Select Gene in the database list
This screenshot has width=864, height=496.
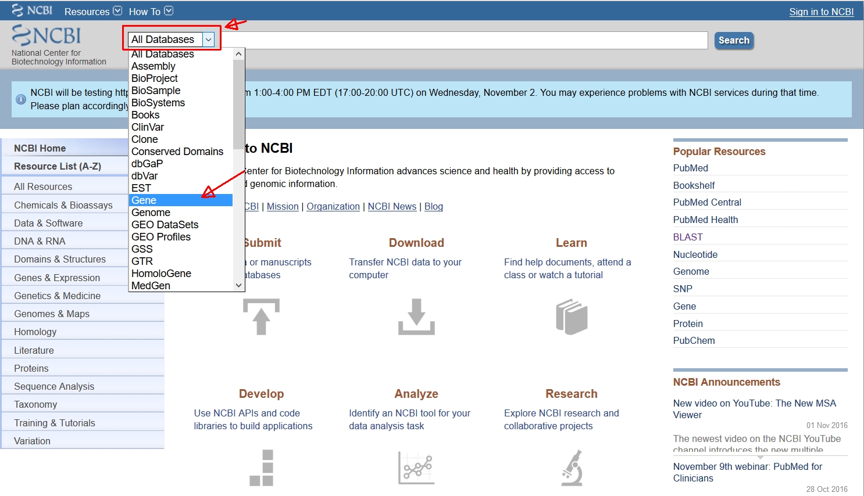pyautogui.click(x=180, y=200)
